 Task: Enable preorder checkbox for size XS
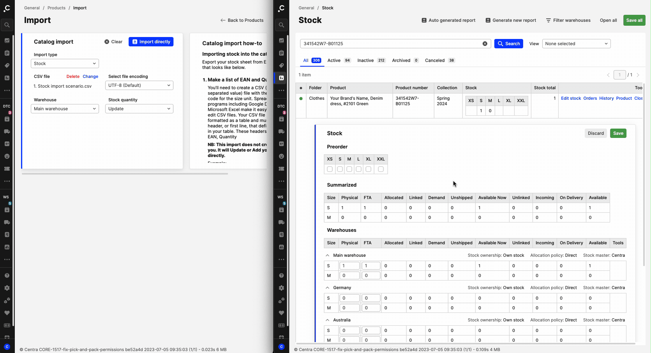click(330, 169)
